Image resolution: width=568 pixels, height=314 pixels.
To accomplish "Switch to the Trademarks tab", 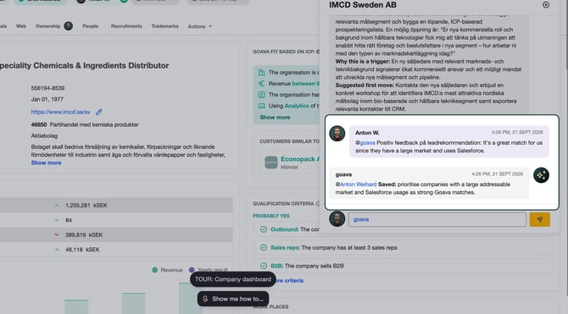I will [x=164, y=26].
